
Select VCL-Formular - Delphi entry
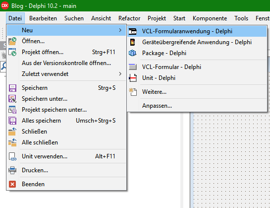197,67
